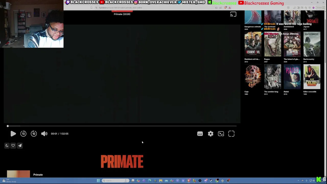Open the Cujo movie poster
This screenshot has width=327, height=184.
coord(253,77)
